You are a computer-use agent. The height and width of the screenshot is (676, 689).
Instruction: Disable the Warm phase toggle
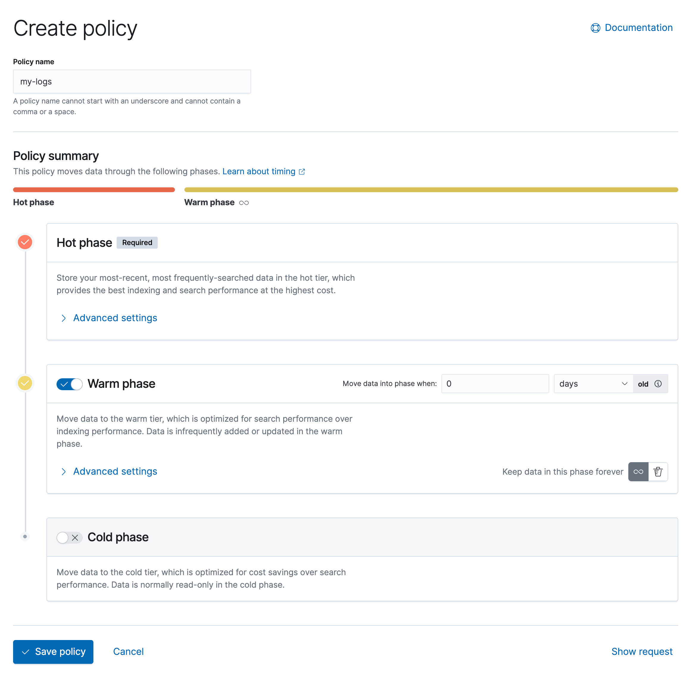70,384
